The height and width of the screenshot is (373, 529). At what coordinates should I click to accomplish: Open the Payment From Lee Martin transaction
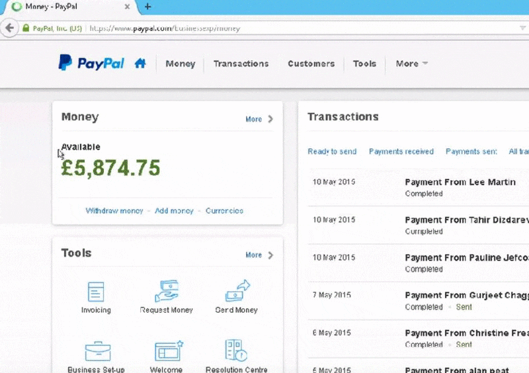460,182
